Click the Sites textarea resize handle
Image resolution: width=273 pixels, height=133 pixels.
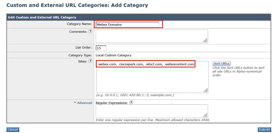(x=206, y=90)
